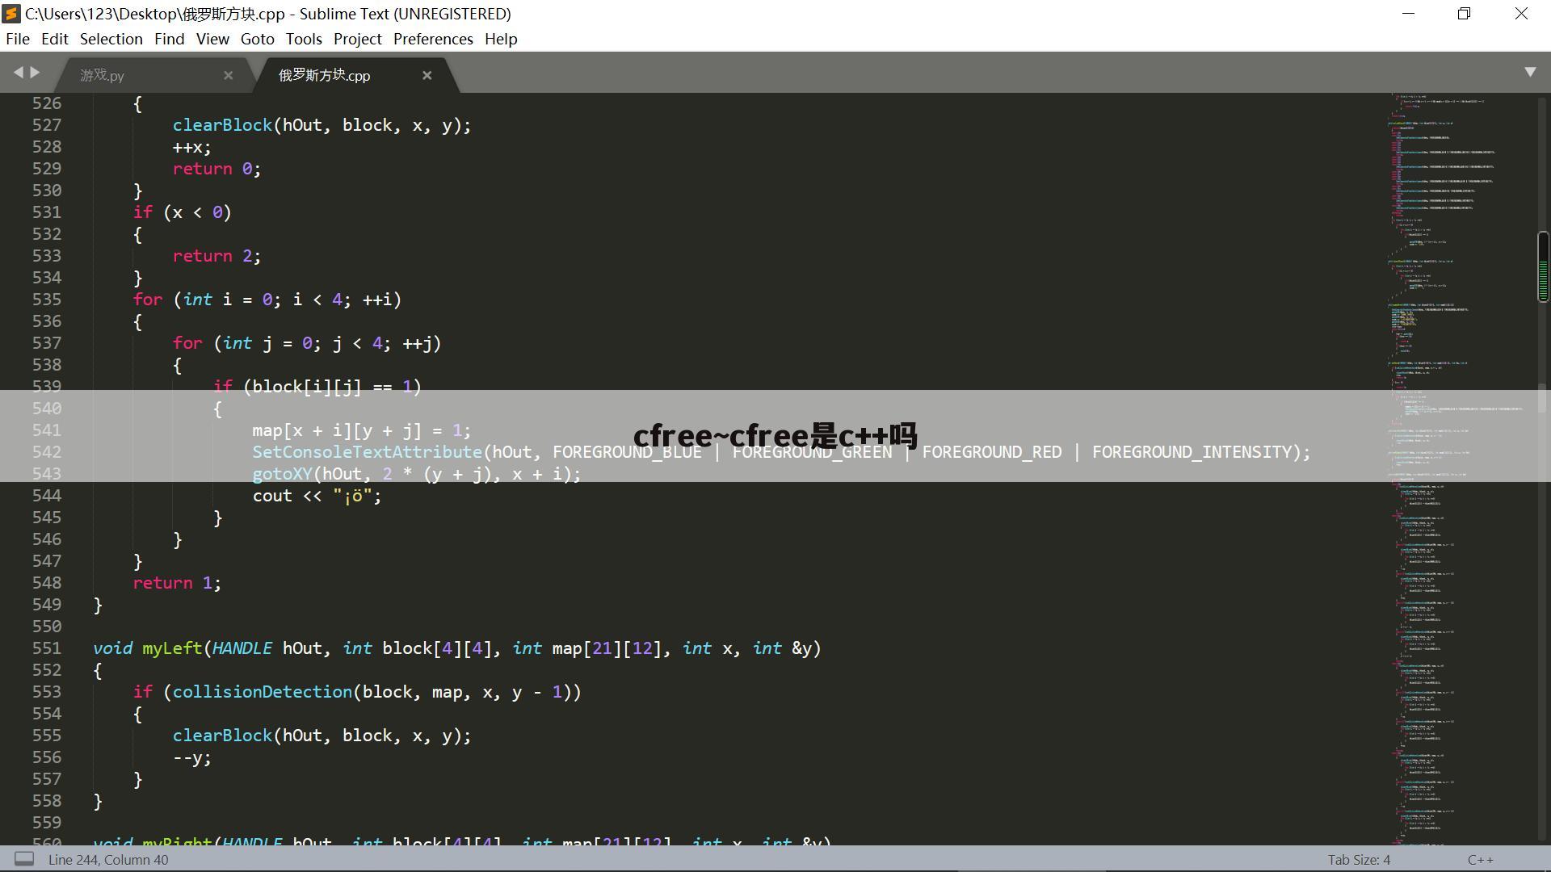The height and width of the screenshot is (872, 1551).
Task: Click 'if (block[i][j] == 1)' line
Action: [317, 387]
